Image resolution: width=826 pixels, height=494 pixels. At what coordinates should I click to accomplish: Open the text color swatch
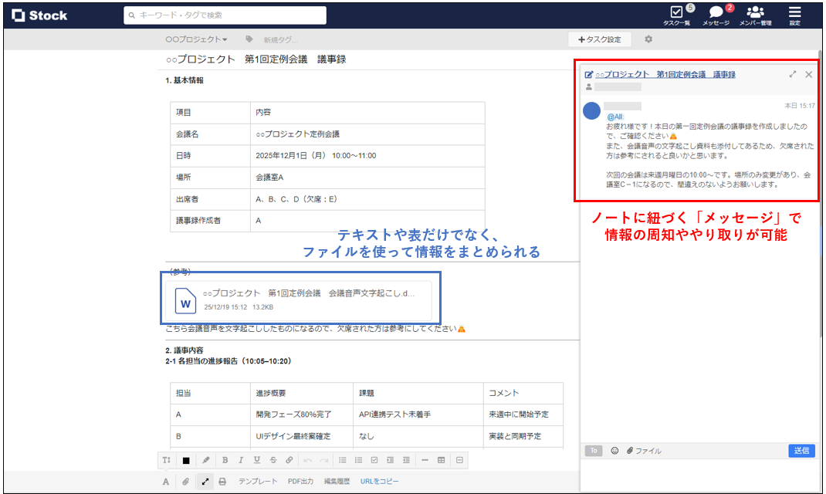coord(186,460)
